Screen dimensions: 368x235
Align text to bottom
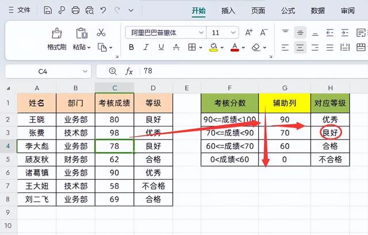315,33
